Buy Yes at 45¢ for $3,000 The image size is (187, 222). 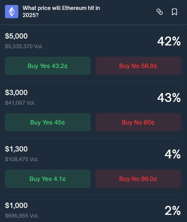click(48, 122)
